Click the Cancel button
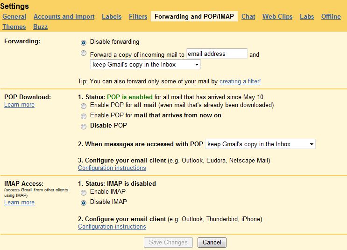Screen dimensions: 347x250 tap(212, 242)
